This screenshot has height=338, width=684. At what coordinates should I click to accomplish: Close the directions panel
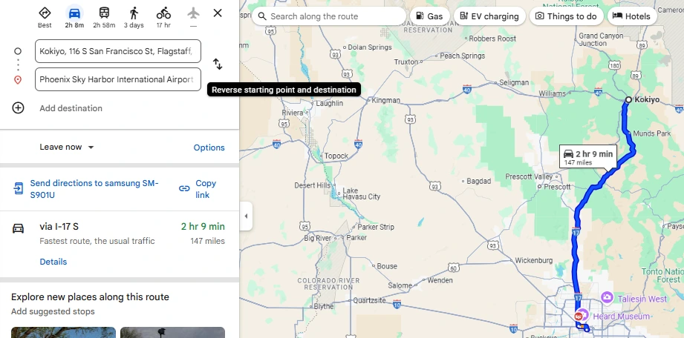(218, 13)
